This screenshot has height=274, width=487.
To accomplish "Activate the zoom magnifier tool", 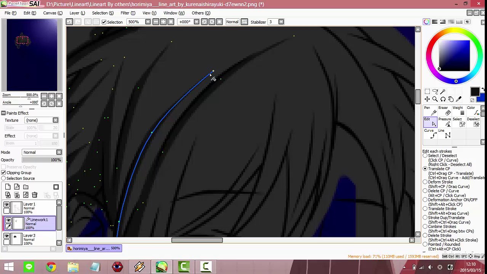I will (435, 99).
